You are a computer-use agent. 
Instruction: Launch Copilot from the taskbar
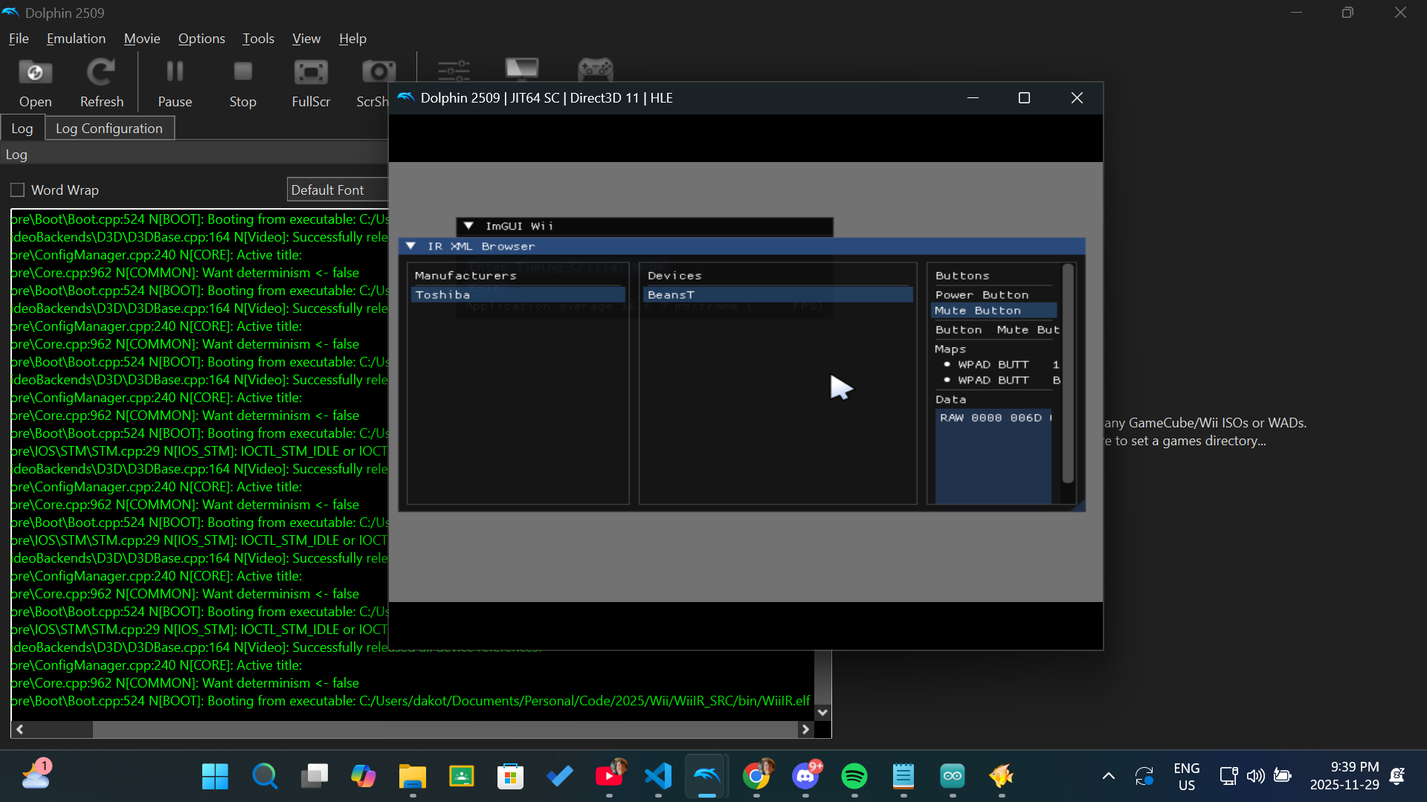pos(363,777)
